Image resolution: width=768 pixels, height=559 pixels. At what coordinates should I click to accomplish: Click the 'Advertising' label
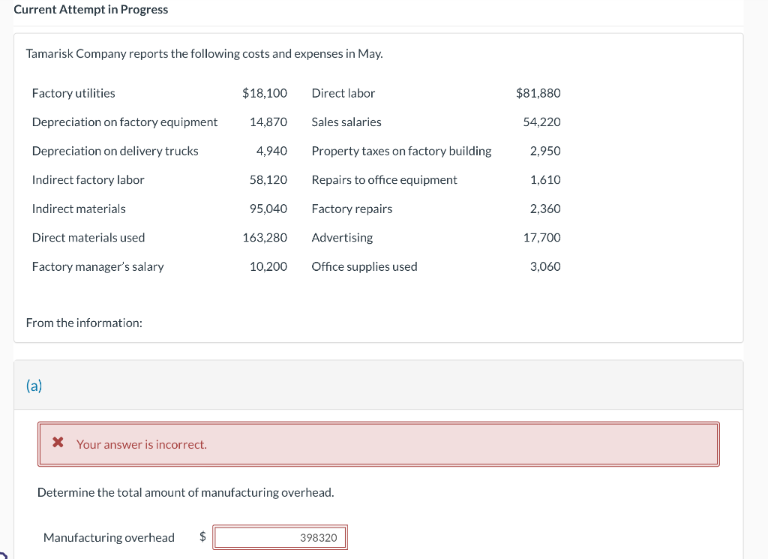(342, 238)
